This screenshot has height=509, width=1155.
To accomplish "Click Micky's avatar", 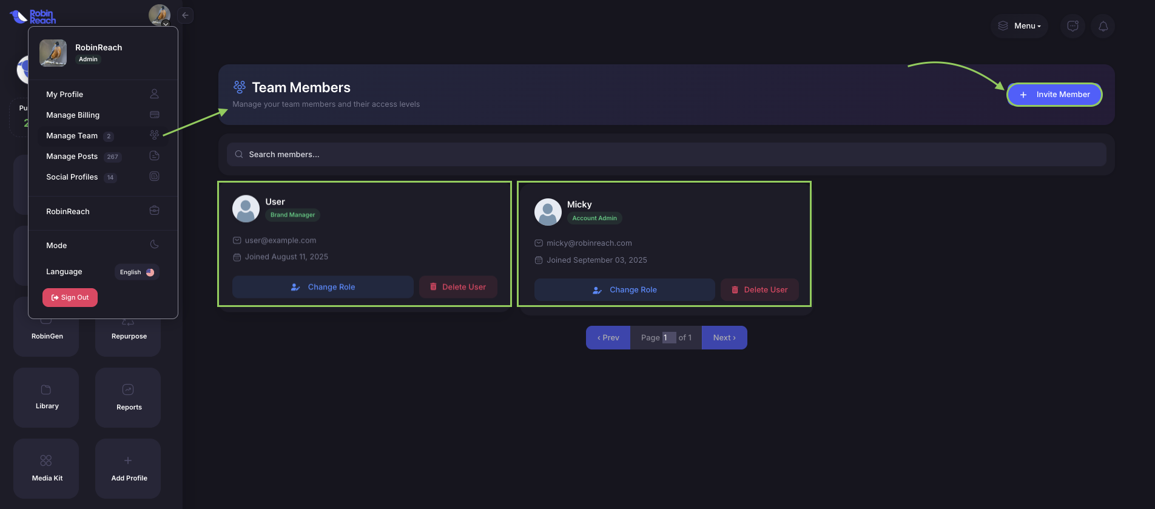I will coord(548,212).
